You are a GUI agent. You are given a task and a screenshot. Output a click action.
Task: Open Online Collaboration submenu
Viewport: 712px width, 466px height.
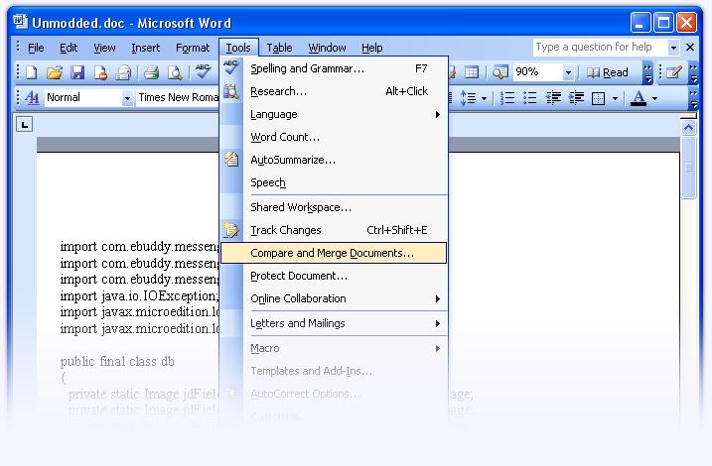click(x=335, y=298)
